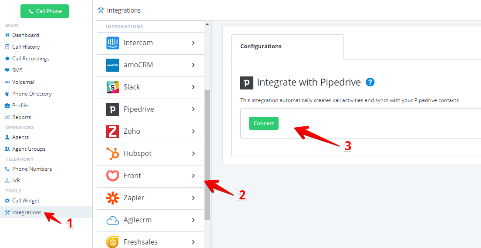Open the Voicemail section
The height and width of the screenshot is (248, 481).
(24, 82)
